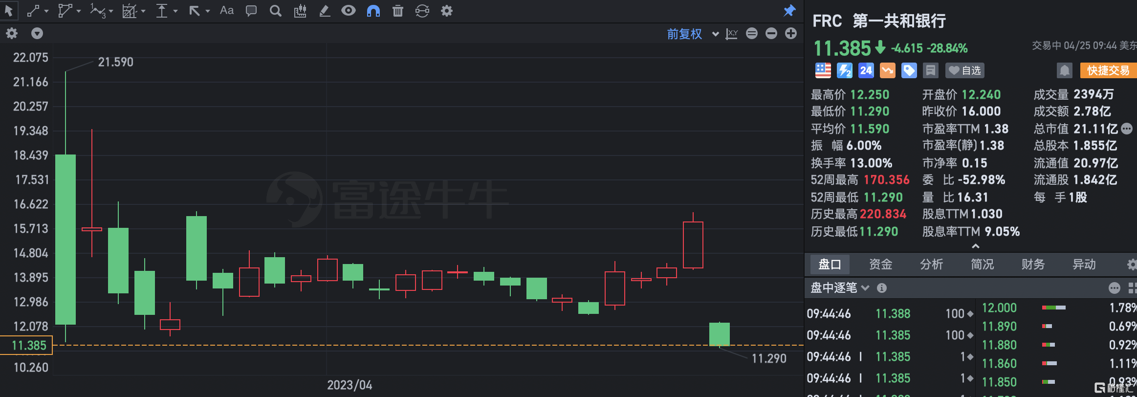This screenshot has height=397, width=1137.
Task: Select the eraser drawing tool
Action: (325, 11)
